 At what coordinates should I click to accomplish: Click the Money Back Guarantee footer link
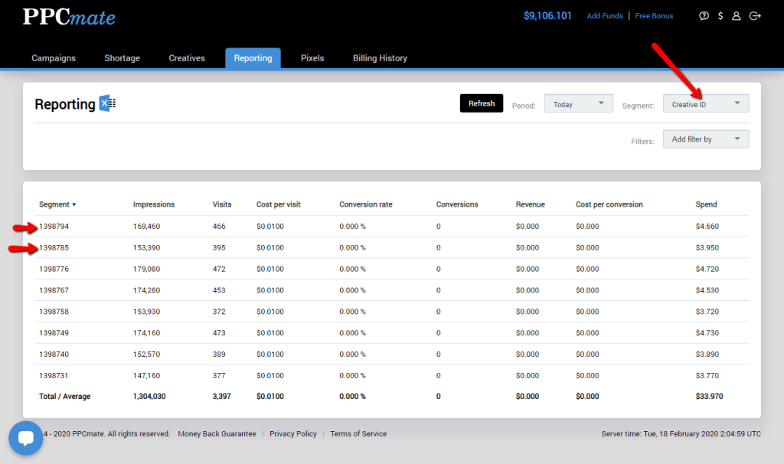click(217, 434)
